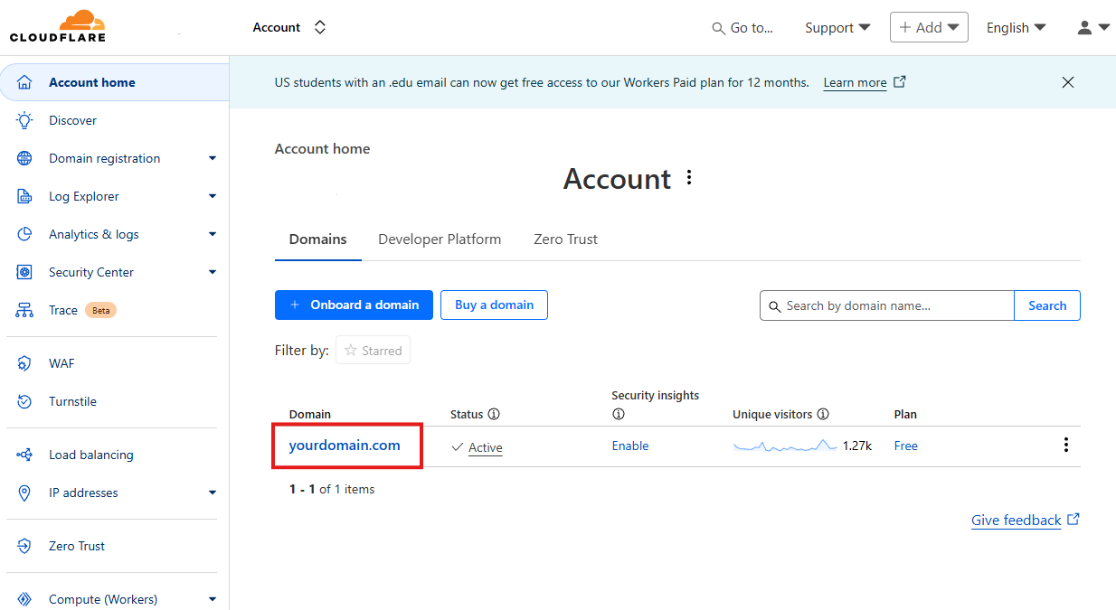Expand the Analytics & logs section

point(113,234)
